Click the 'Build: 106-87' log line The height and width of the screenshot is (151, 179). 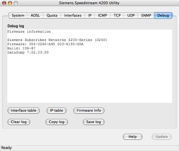coord(21,48)
